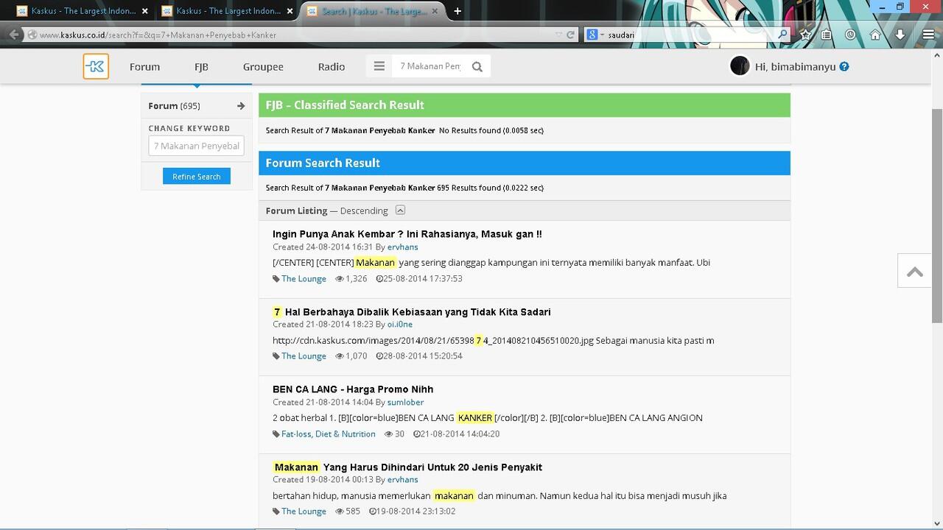Click arrow icon next to Forum (695)

click(x=241, y=106)
